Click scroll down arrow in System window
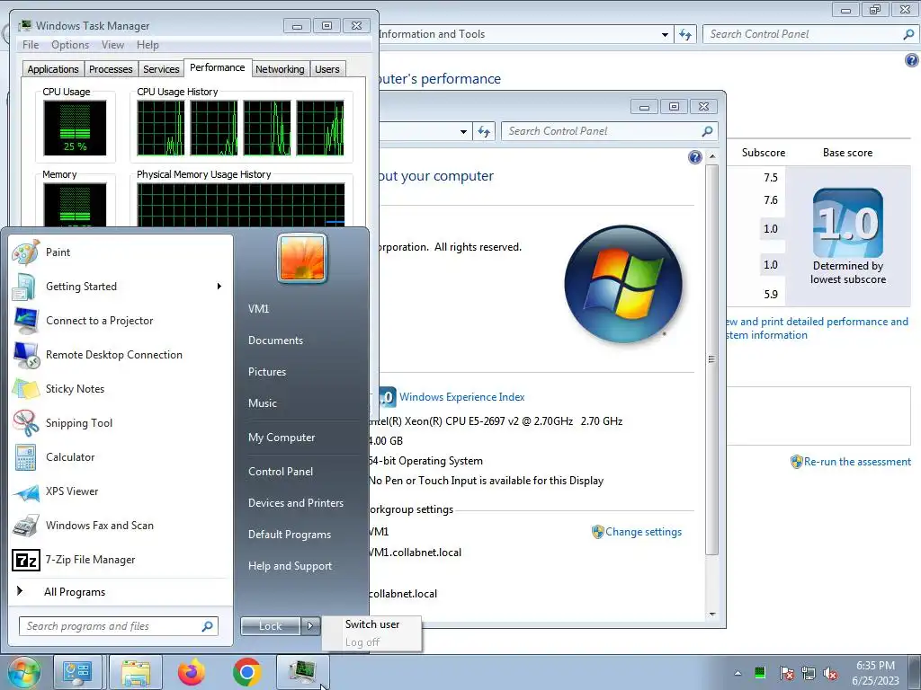 tap(712, 615)
